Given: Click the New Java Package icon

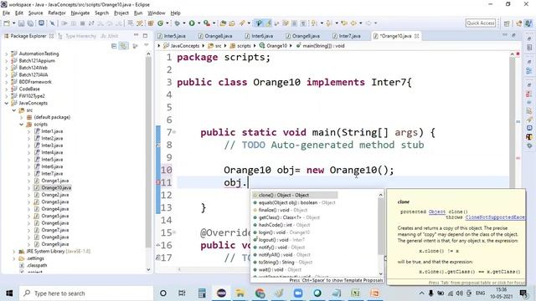Looking at the screenshot, I should coord(151,23).
